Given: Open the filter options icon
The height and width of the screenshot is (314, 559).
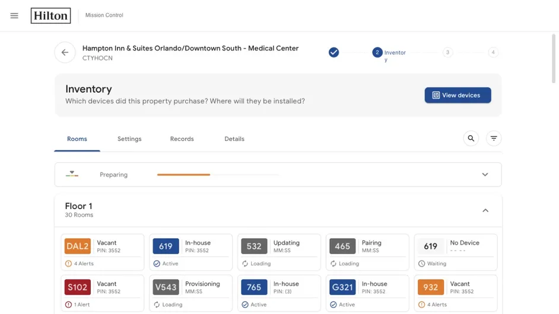Looking at the screenshot, I should point(494,138).
